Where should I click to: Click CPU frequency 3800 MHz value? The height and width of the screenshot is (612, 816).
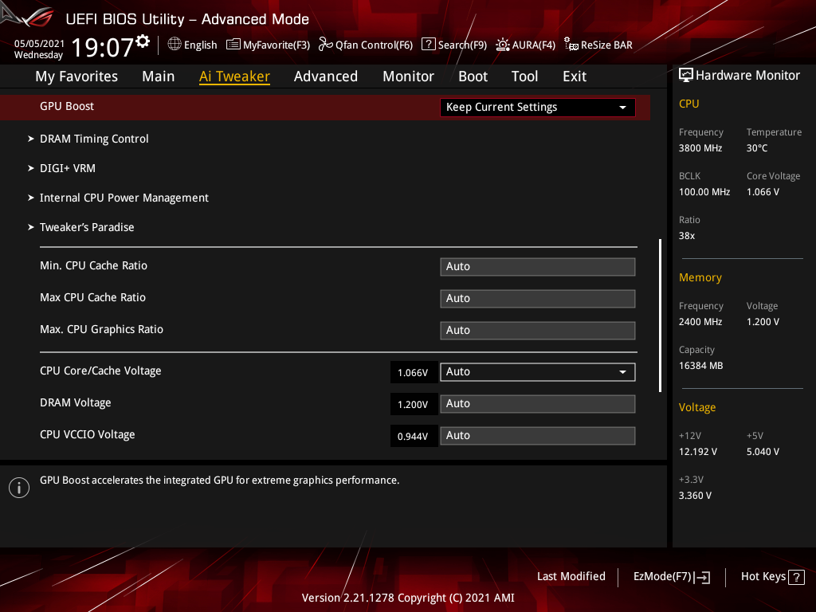[700, 148]
